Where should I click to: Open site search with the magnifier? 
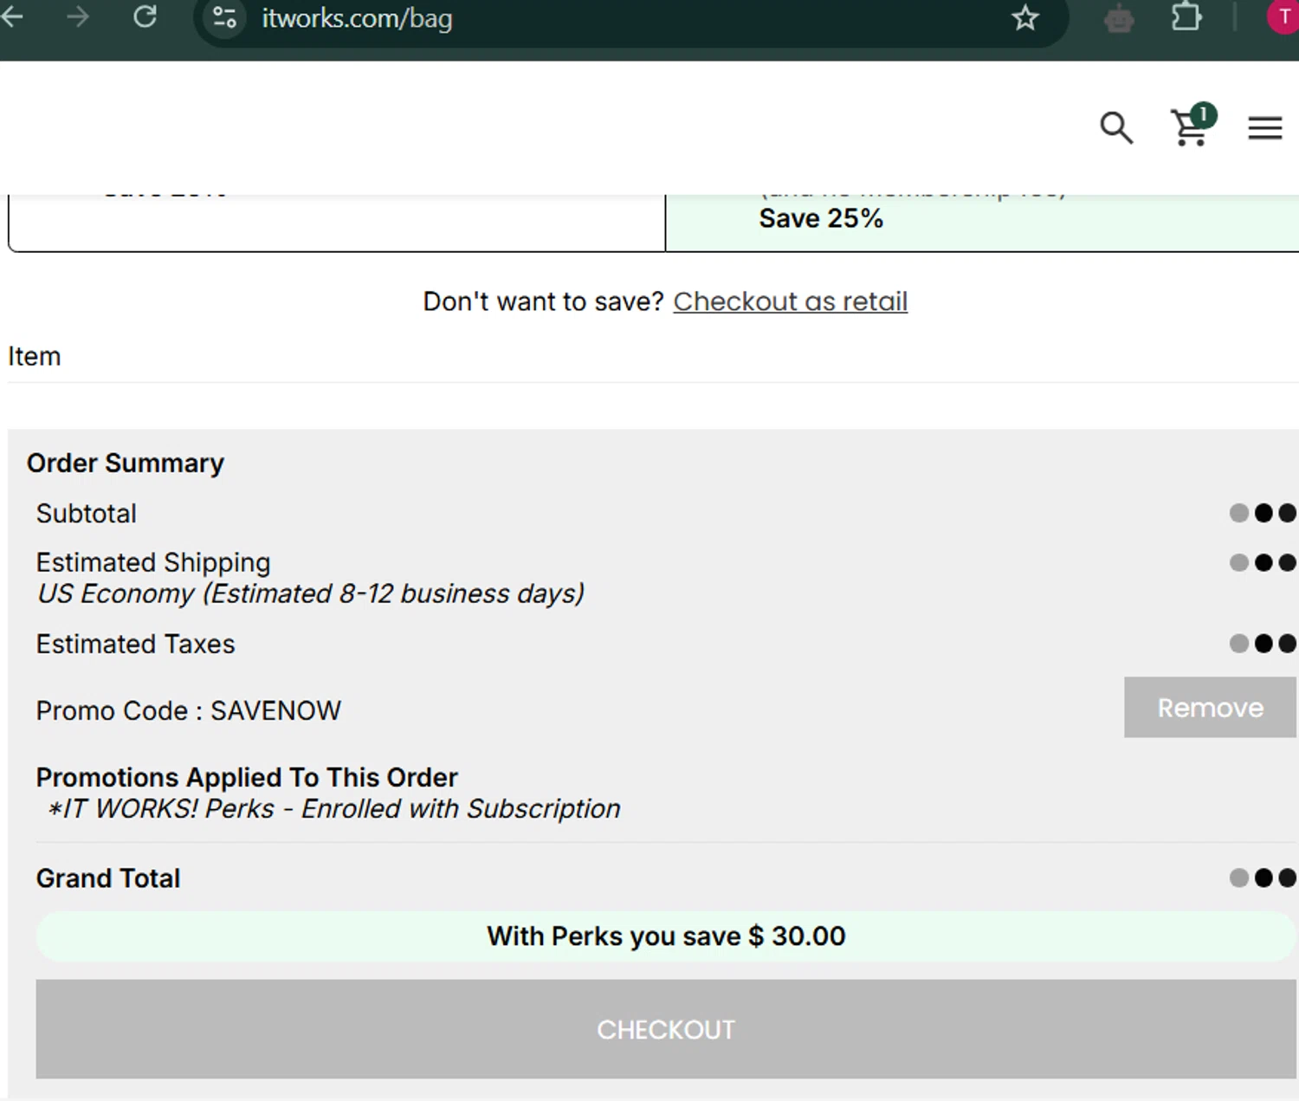click(x=1116, y=128)
